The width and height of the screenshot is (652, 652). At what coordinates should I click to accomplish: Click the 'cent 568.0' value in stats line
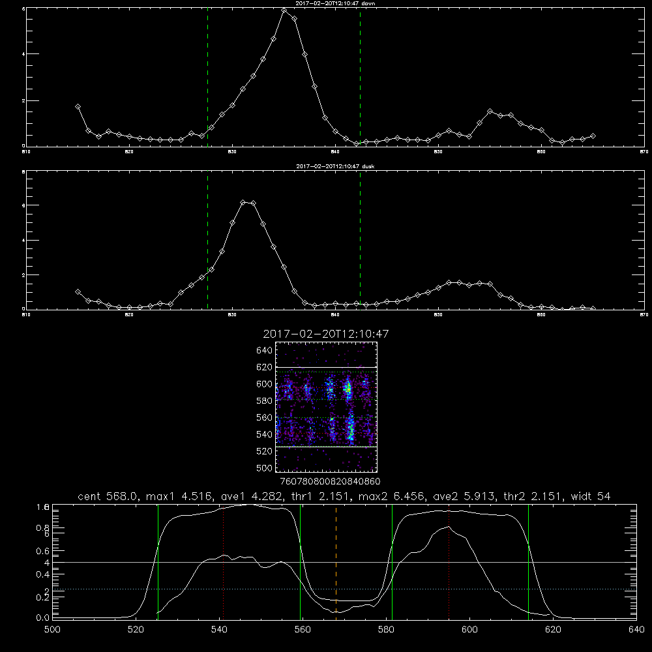108,496
